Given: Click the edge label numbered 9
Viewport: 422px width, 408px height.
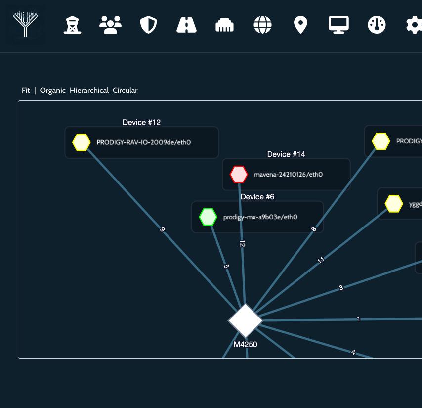Looking at the screenshot, I should click(162, 229).
